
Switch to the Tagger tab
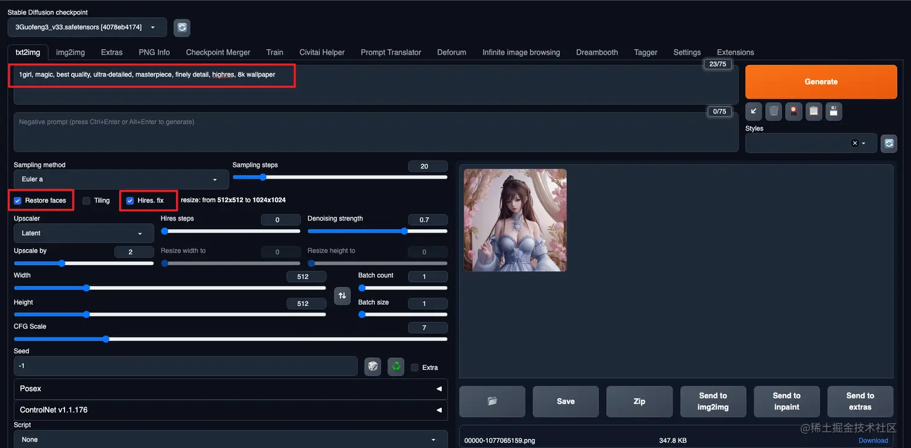(x=645, y=52)
